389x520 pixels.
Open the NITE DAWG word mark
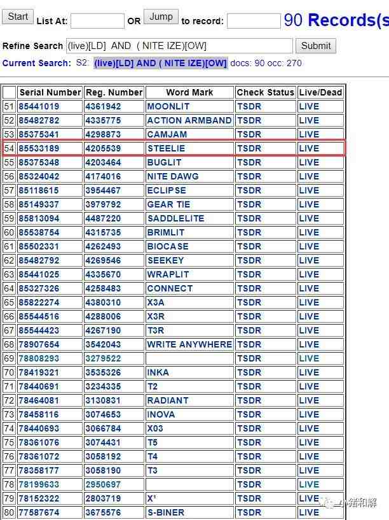tap(173, 176)
